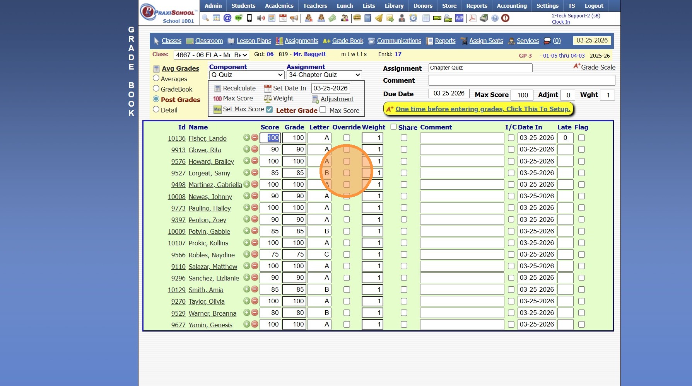Click the alarm clock toolbar icon
Viewport: 692px width, 386px height.
[413, 18]
